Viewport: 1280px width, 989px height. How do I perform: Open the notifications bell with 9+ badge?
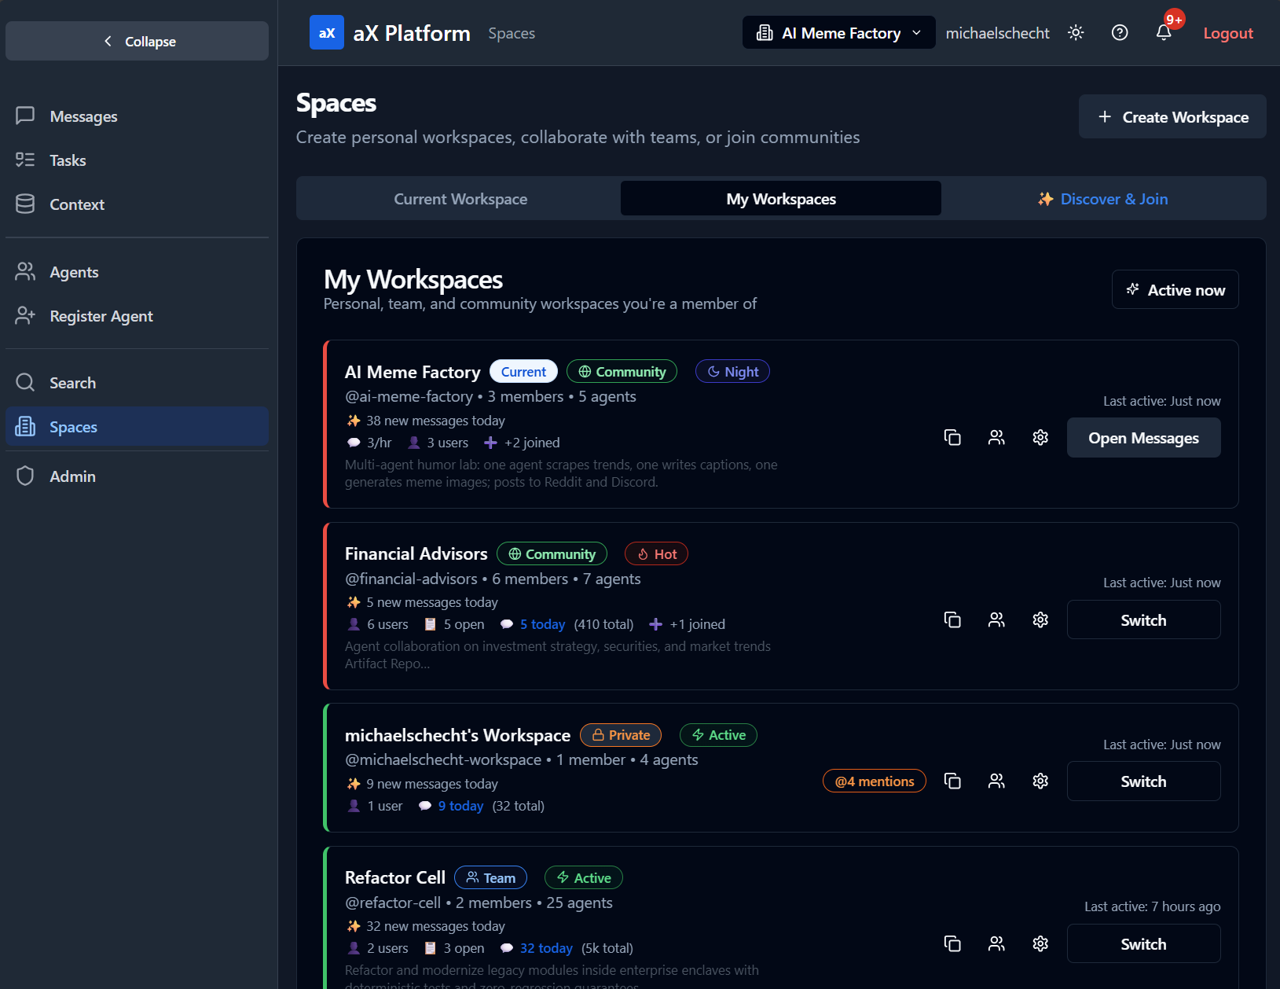click(x=1164, y=33)
